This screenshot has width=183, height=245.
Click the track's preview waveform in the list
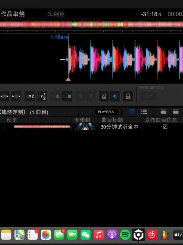point(42,127)
